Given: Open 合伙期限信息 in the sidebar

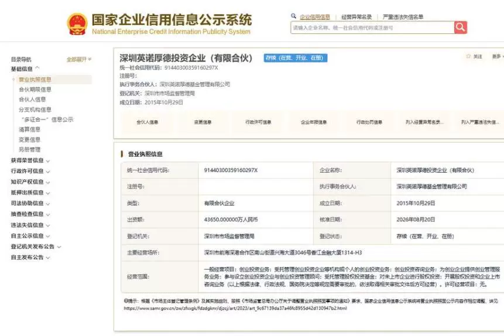Looking at the screenshot, I should [35, 90].
